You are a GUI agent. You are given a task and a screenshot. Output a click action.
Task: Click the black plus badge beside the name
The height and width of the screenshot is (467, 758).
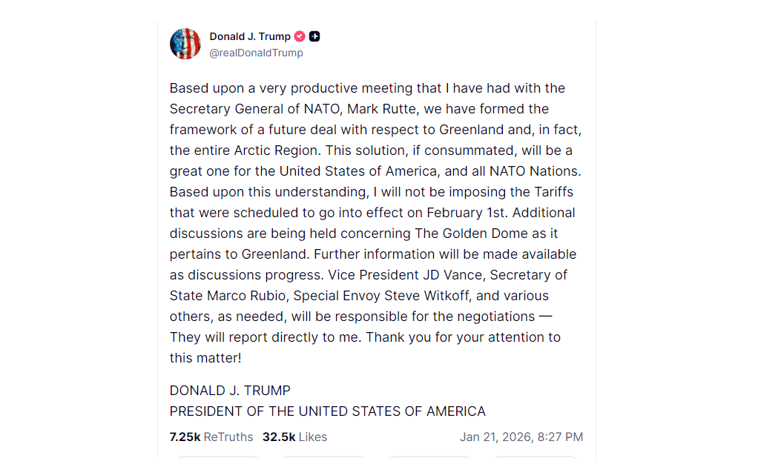click(314, 36)
